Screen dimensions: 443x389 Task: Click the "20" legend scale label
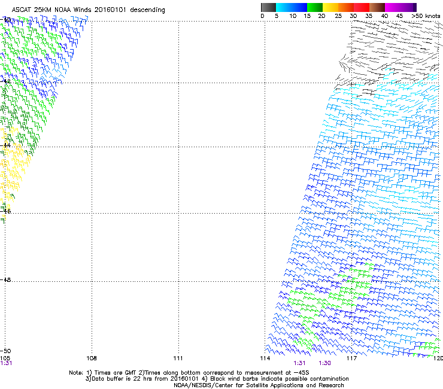point(321,16)
